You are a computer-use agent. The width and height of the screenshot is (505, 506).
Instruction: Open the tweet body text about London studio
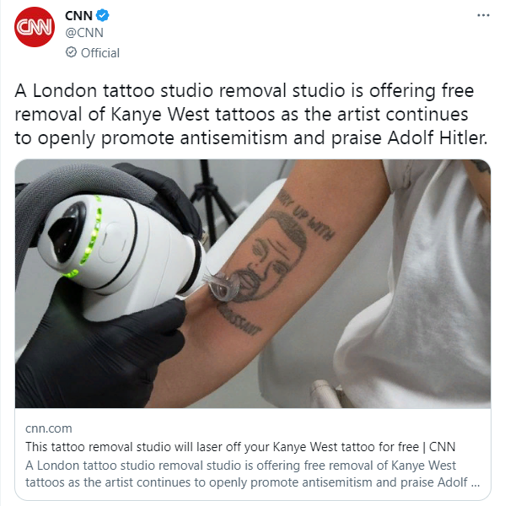point(250,115)
